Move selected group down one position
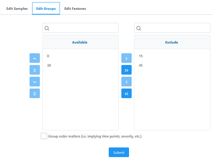 [35, 81]
